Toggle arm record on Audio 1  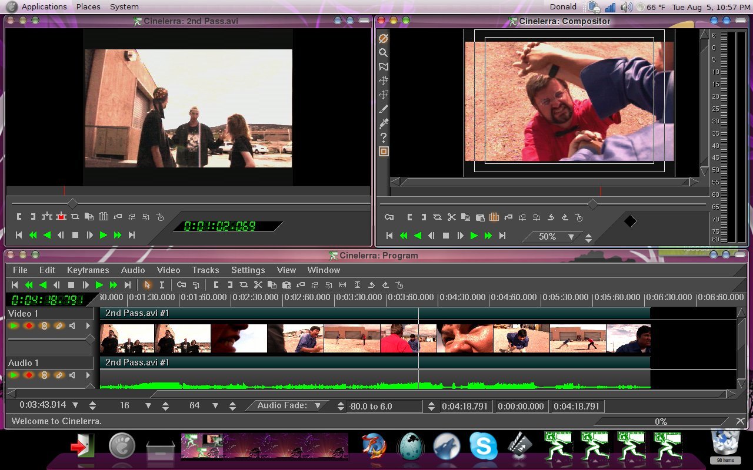tap(29, 375)
